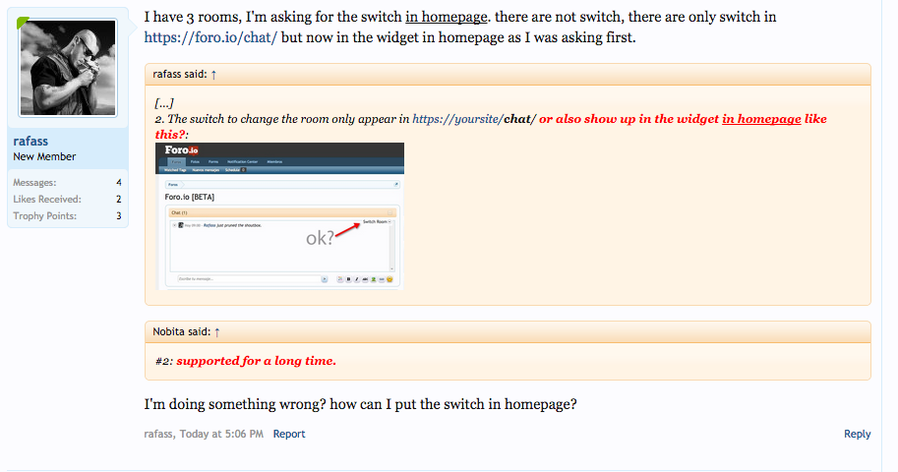Open the rafass username link under avatar
Image resolution: width=898 pixels, height=472 pixels.
tap(32, 141)
